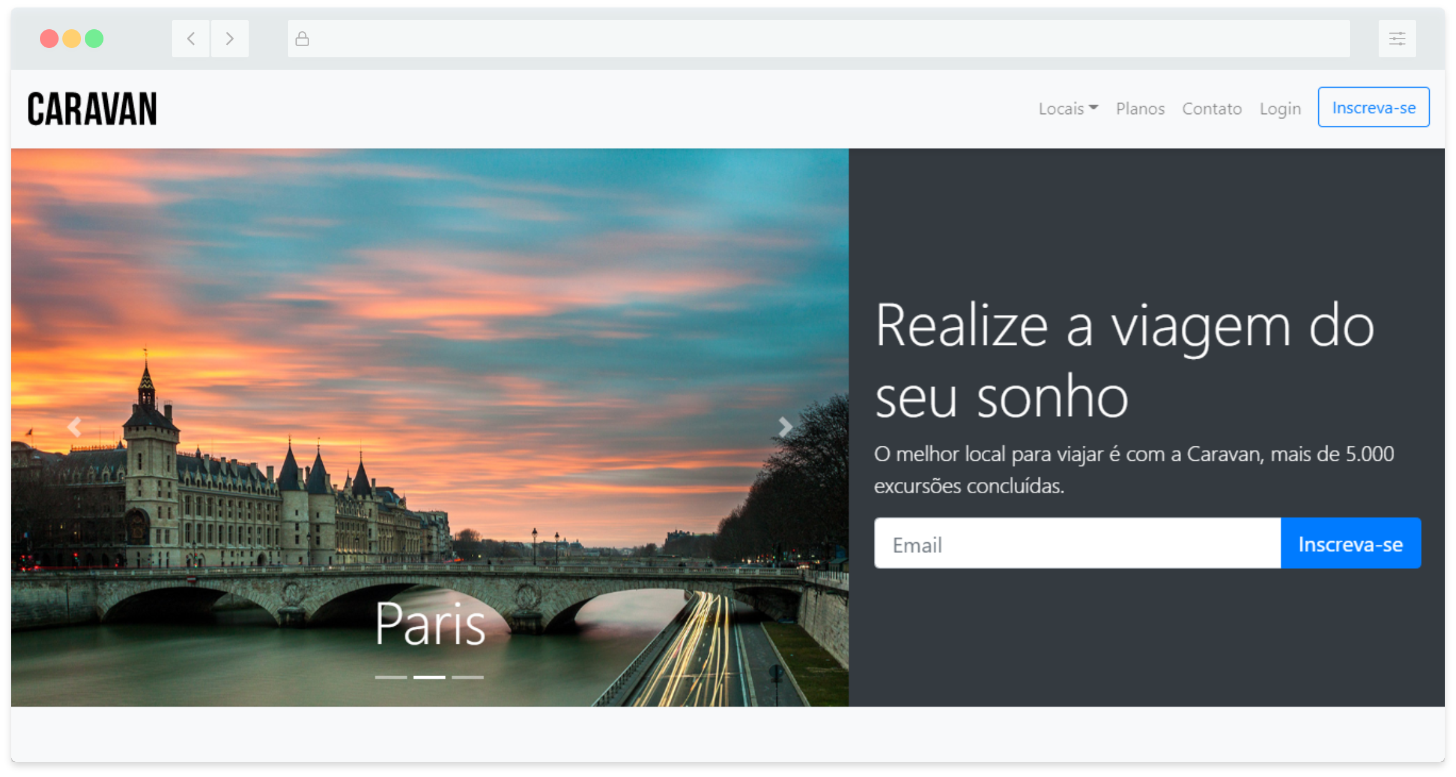The image size is (1456, 777).
Task: Focus the Email input field
Action: (1077, 544)
